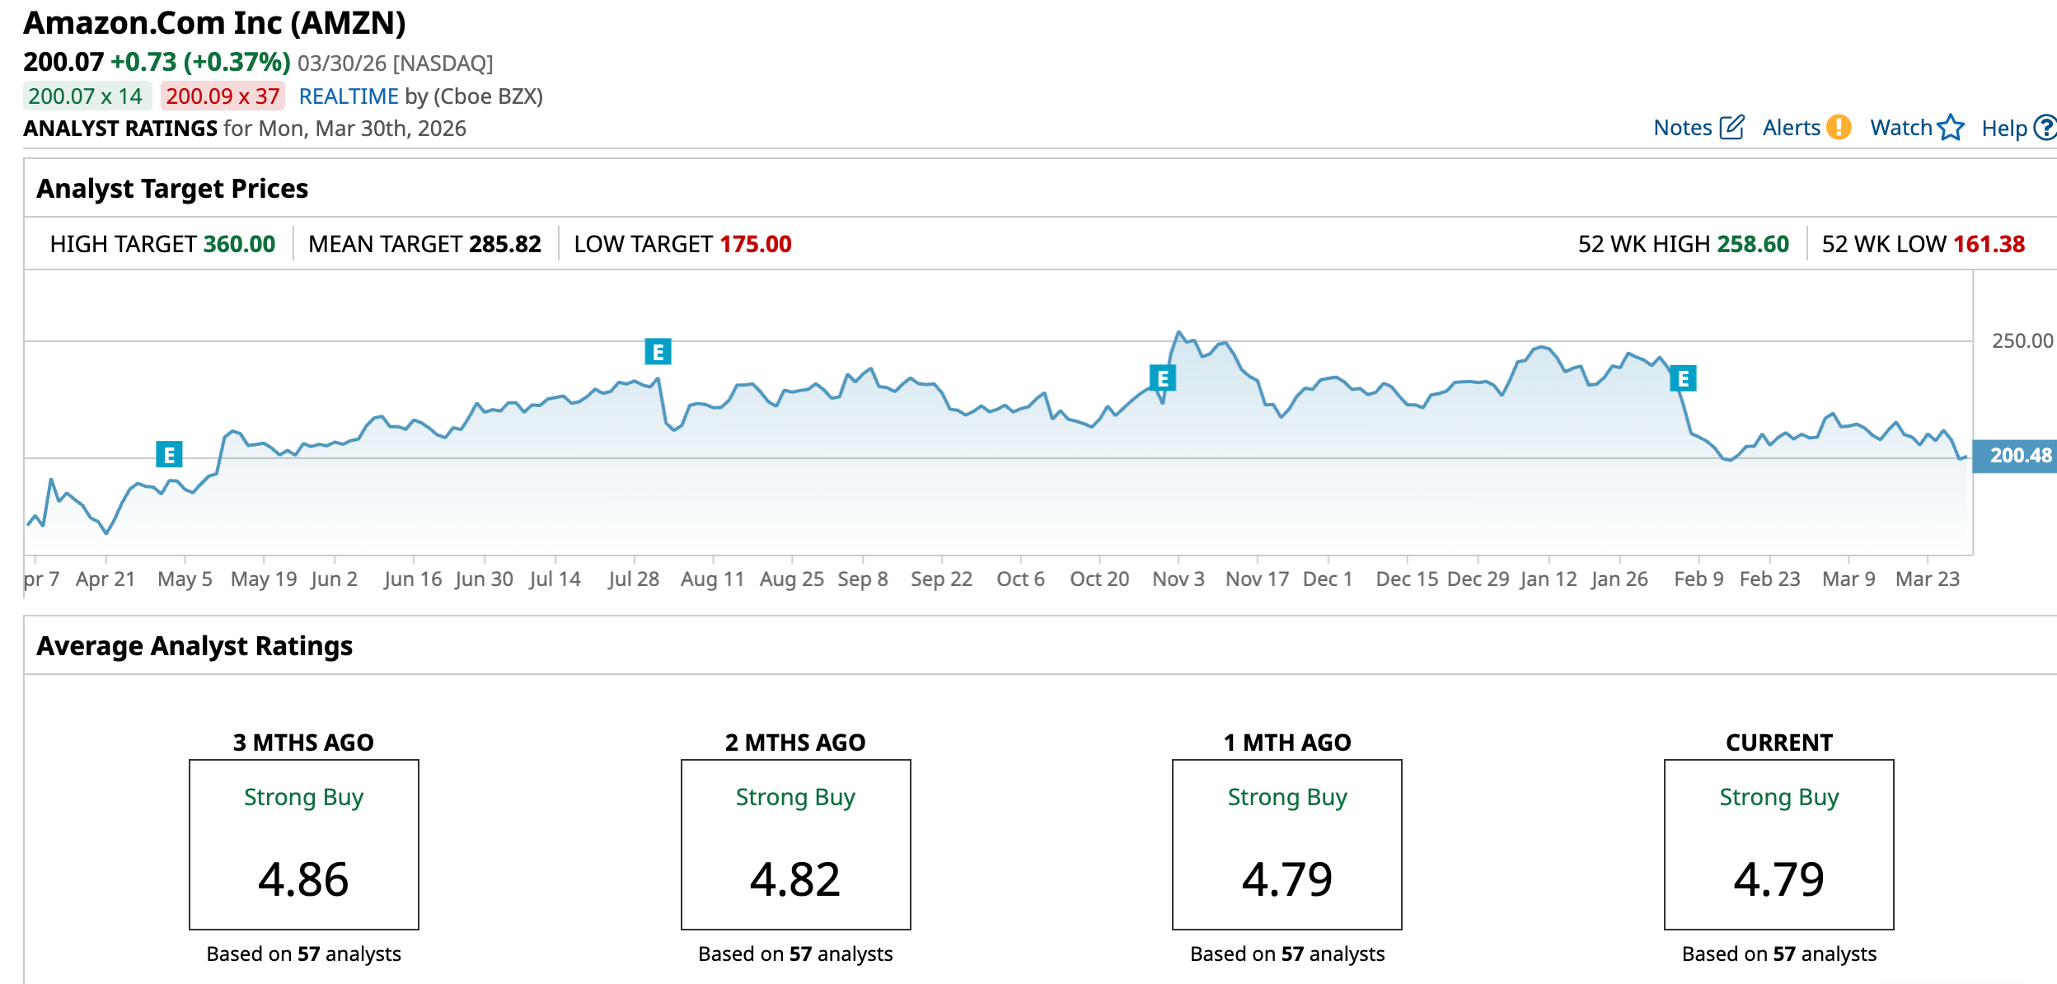Click the Notes pencil edit icon
Viewport: 2057px width, 984px height.
pyautogui.click(x=1731, y=128)
